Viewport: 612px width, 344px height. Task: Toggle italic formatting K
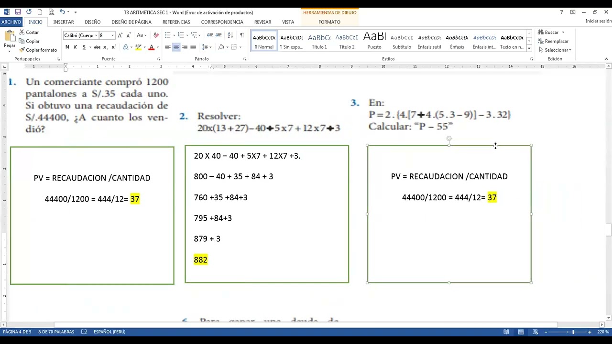[76, 47]
